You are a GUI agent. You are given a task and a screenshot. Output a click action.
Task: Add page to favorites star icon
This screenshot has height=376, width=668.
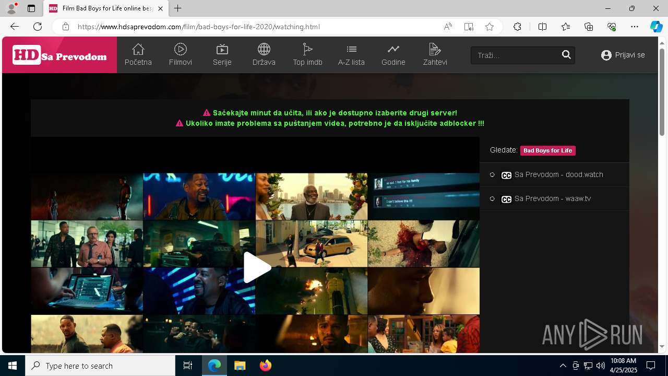click(490, 27)
